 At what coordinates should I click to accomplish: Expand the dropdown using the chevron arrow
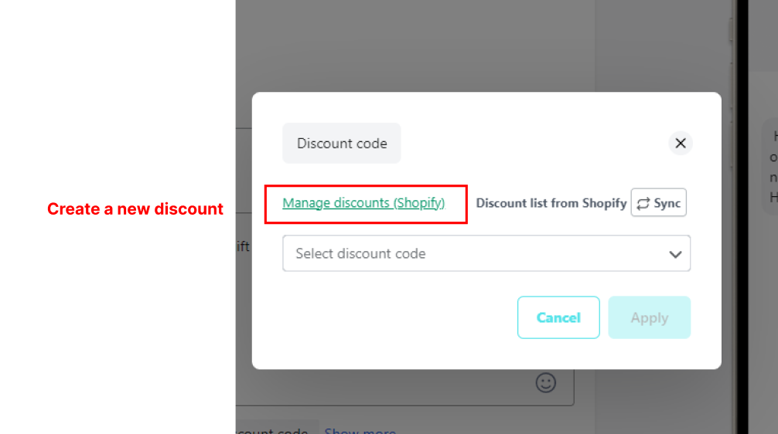[675, 254]
